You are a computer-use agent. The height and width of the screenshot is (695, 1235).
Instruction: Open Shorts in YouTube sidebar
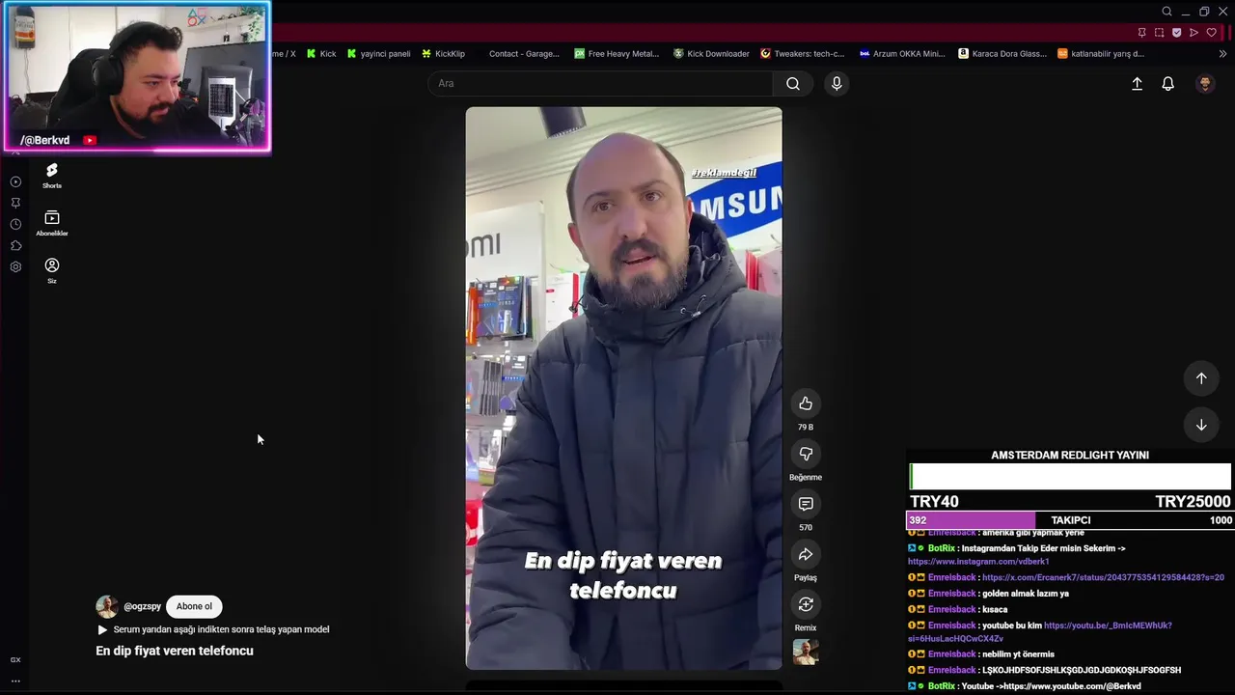pos(52,175)
